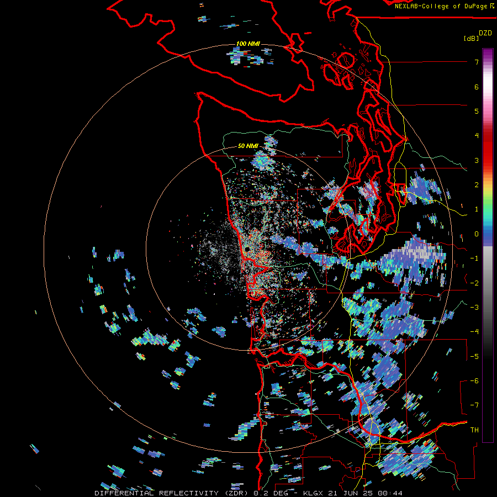Click the 100 NMI range ring label
497x497 pixels.
pyautogui.click(x=248, y=44)
